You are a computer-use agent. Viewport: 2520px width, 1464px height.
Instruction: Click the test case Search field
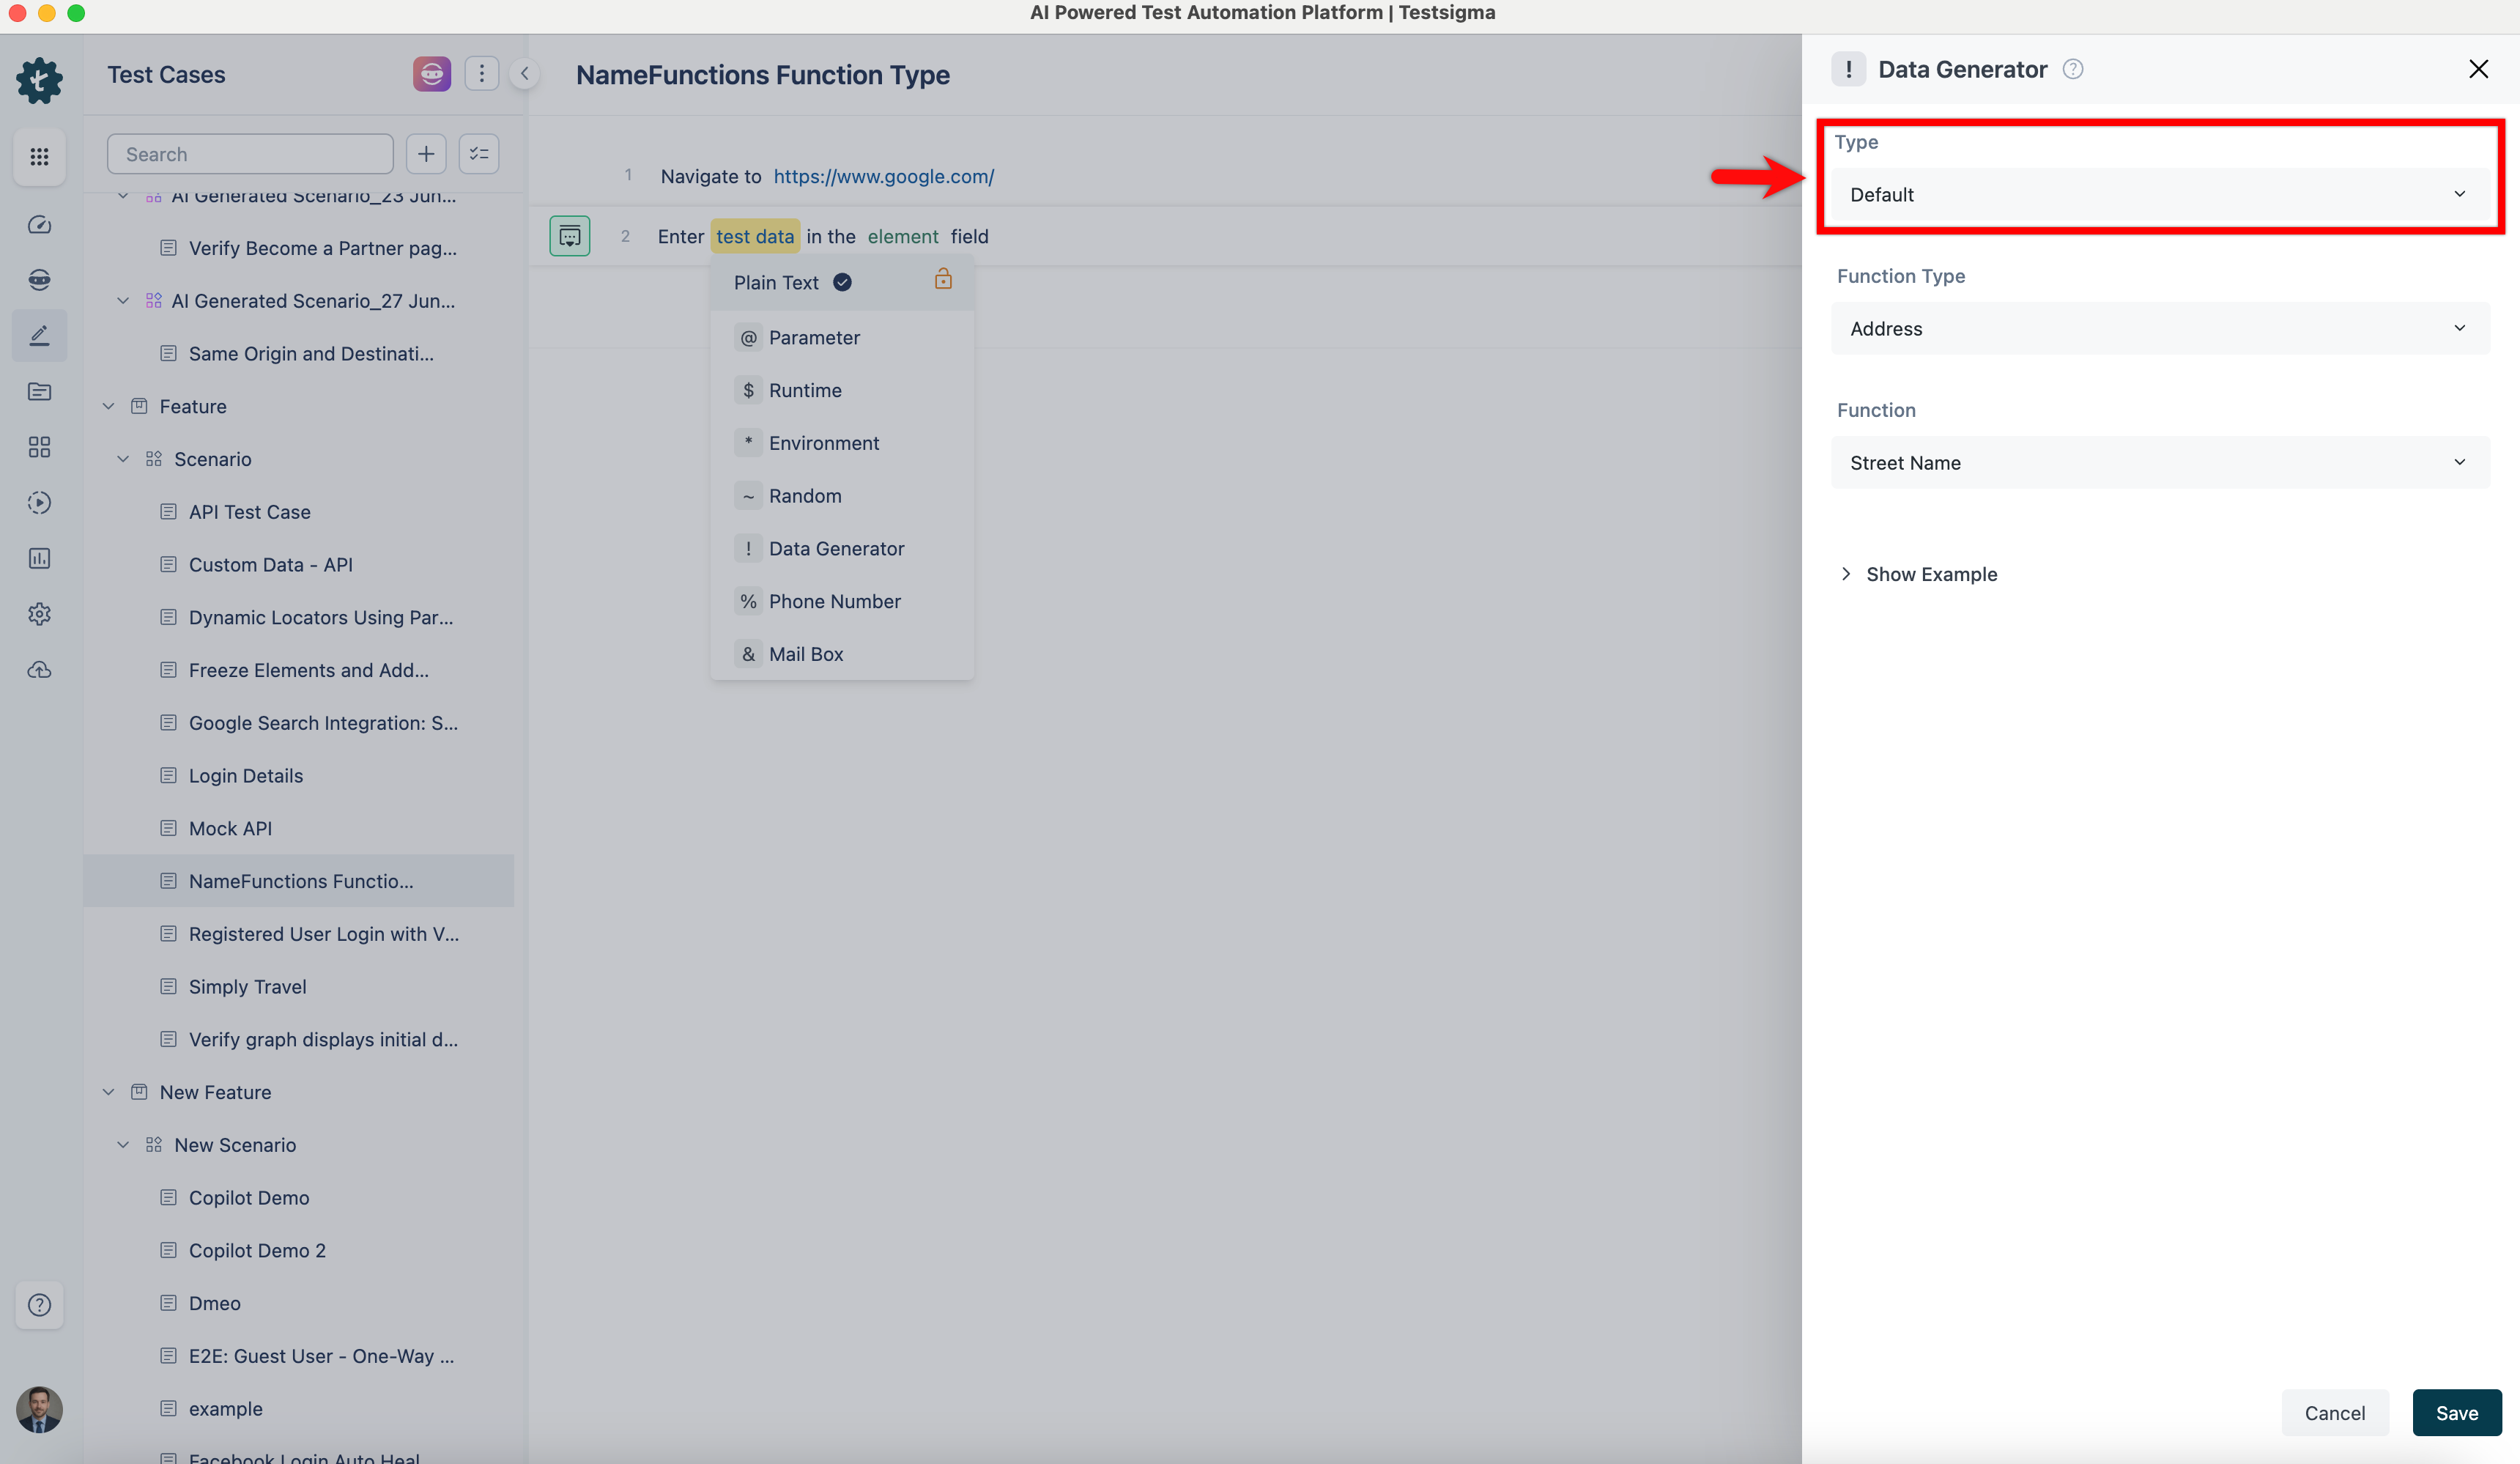tap(250, 154)
